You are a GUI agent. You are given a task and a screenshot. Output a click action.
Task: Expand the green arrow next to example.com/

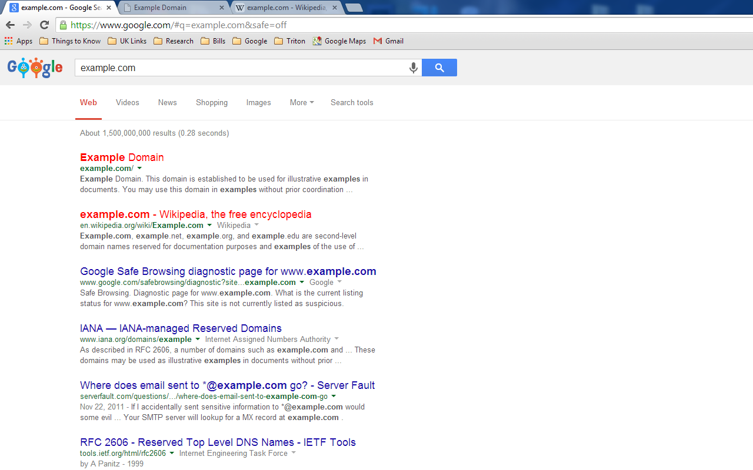[139, 169]
